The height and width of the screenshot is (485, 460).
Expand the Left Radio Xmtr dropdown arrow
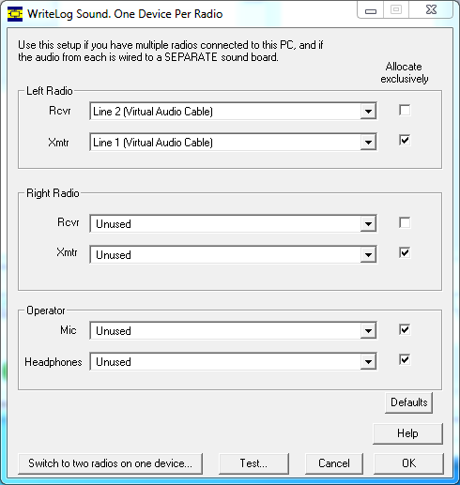(368, 143)
